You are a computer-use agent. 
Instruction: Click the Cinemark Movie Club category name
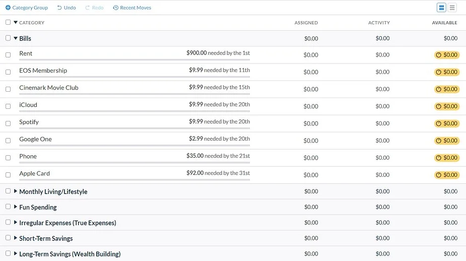pos(49,88)
